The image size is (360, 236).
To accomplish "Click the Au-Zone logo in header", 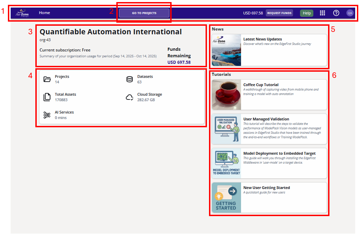I will click(x=22, y=13).
